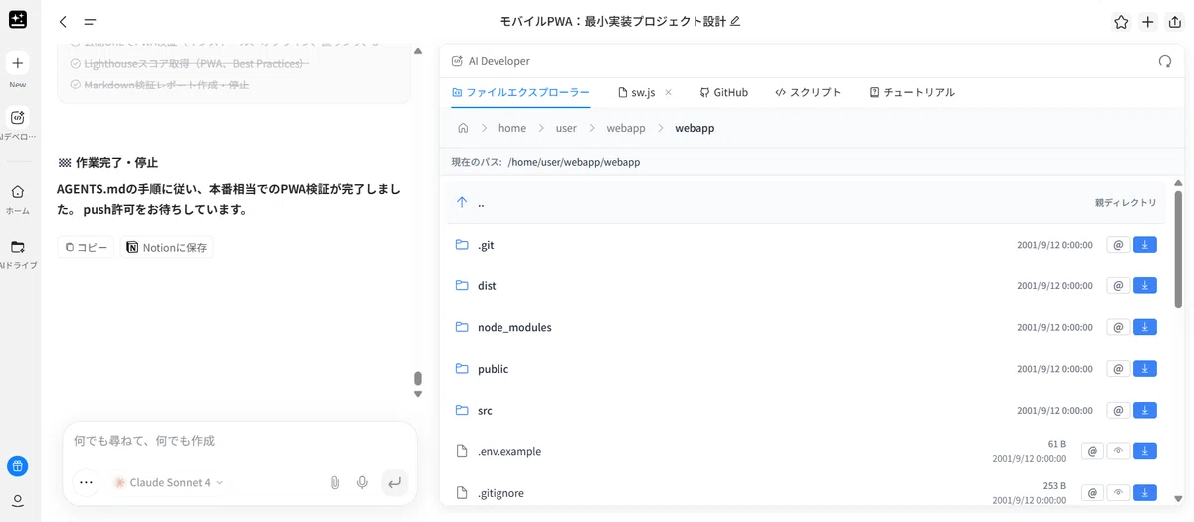Refresh the AI Developer panel
Image resolution: width=1194 pixels, height=522 pixels.
pyautogui.click(x=1165, y=61)
